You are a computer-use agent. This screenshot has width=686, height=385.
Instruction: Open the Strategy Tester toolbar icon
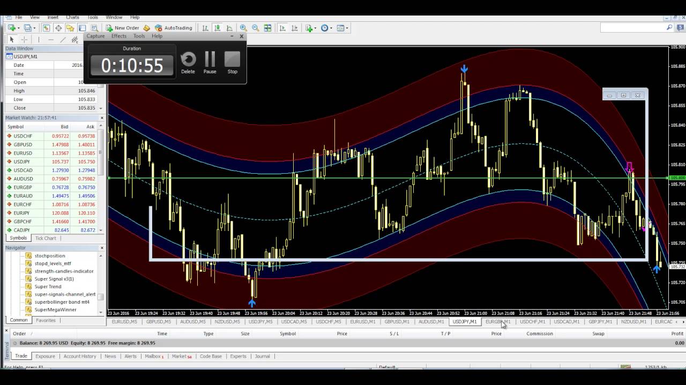[94, 28]
